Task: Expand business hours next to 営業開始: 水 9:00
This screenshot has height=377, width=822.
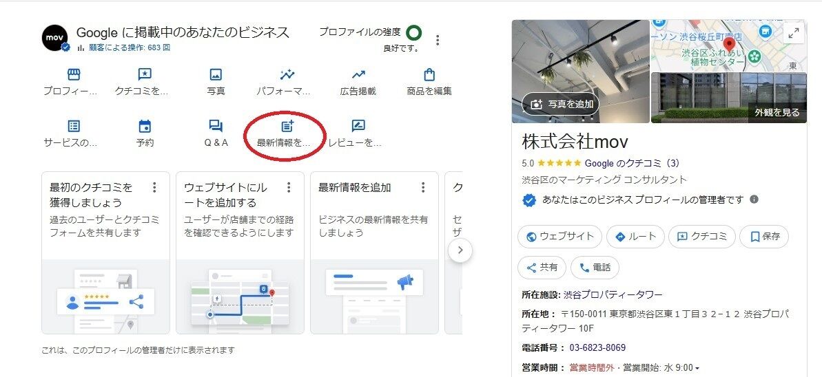Action: pyautogui.click(x=697, y=368)
